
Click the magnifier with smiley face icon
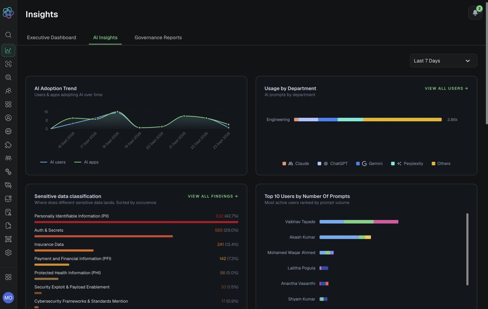pyautogui.click(x=8, y=77)
